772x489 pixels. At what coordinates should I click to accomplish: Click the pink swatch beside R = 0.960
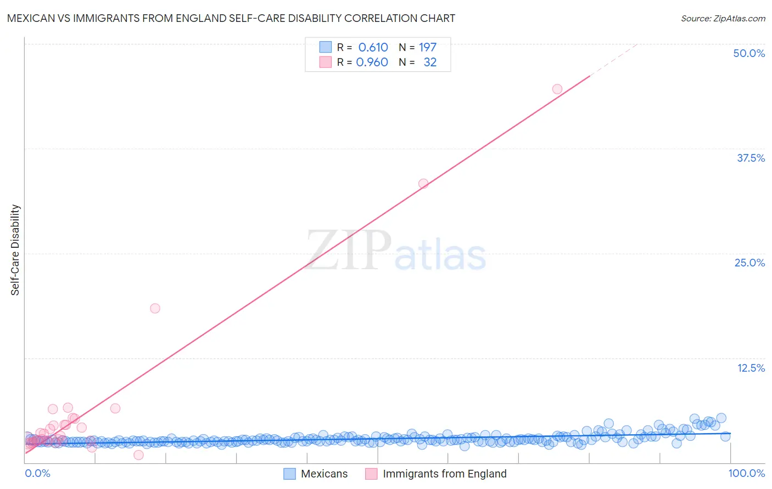(x=326, y=62)
